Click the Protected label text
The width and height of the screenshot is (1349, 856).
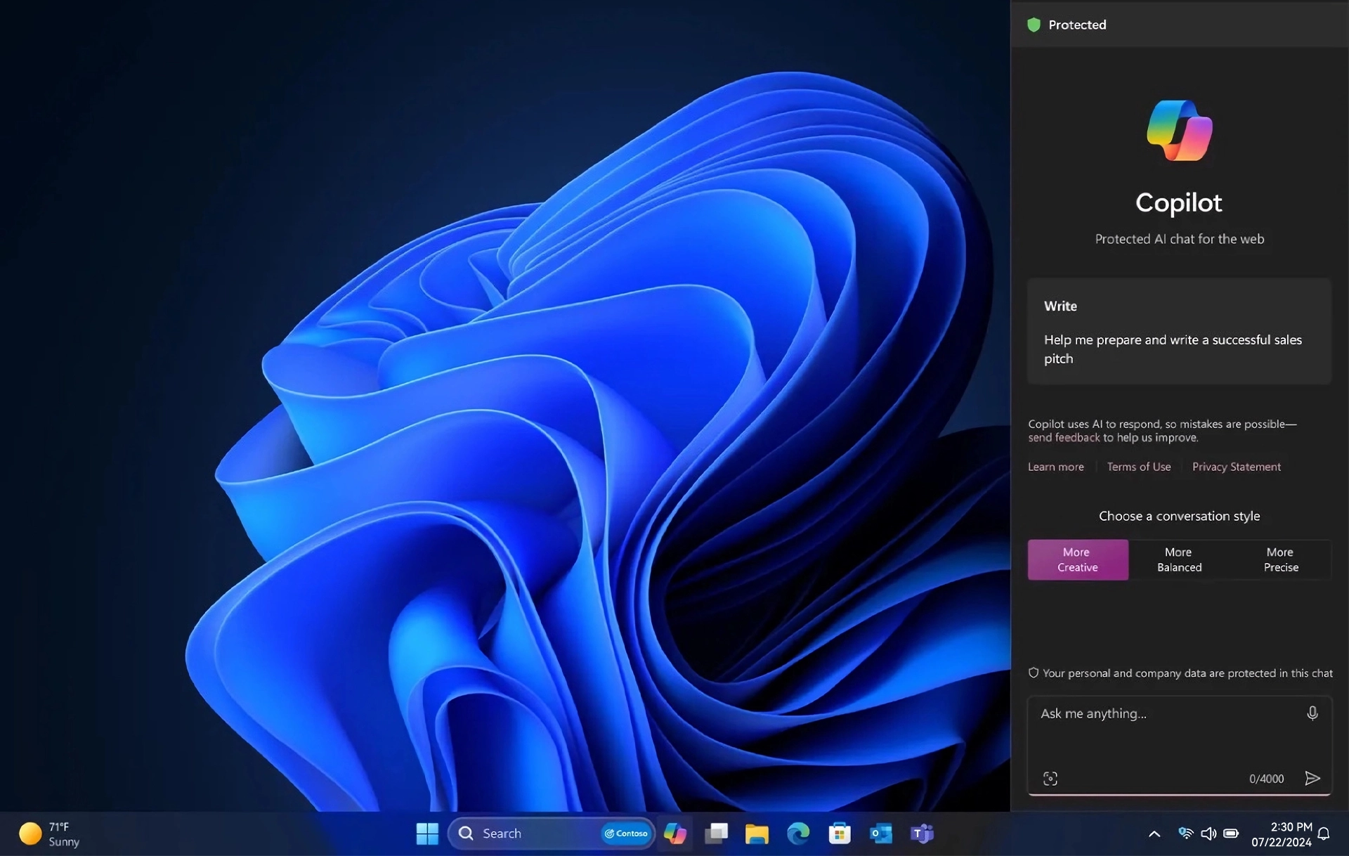(x=1077, y=25)
